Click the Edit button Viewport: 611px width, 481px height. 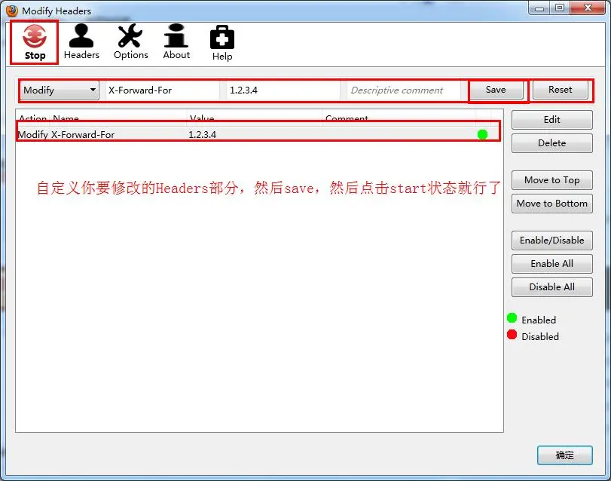tap(551, 120)
